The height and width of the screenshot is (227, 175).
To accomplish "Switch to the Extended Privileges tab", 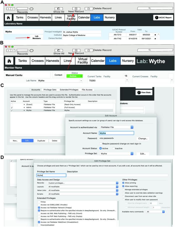I will (x=69, y=90).
